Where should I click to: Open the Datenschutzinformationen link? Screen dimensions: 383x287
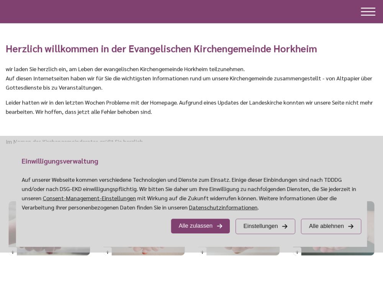[x=223, y=207]
